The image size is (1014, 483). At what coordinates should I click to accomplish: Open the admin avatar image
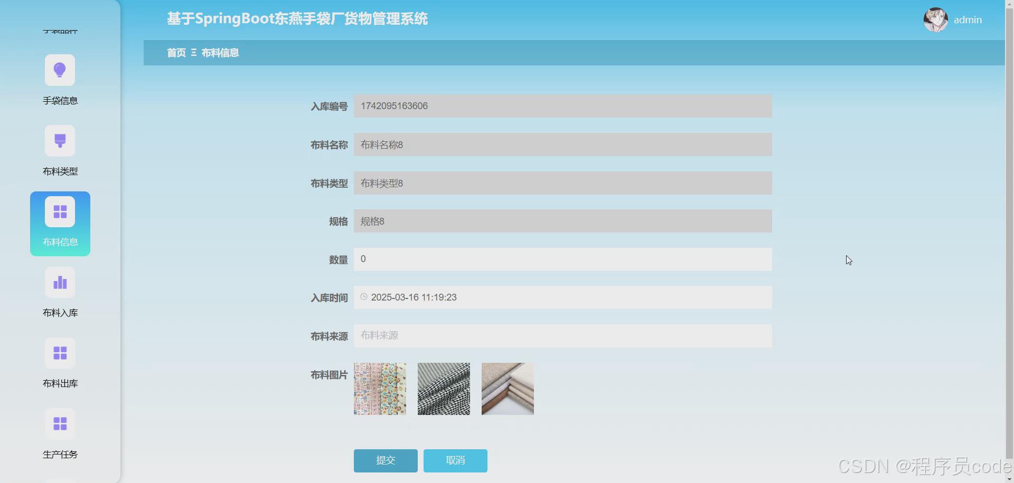[x=935, y=20]
